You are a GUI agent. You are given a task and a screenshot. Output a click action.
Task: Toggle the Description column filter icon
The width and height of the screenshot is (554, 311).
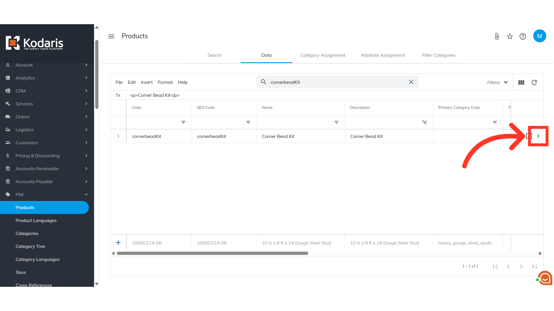click(x=424, y=122)
